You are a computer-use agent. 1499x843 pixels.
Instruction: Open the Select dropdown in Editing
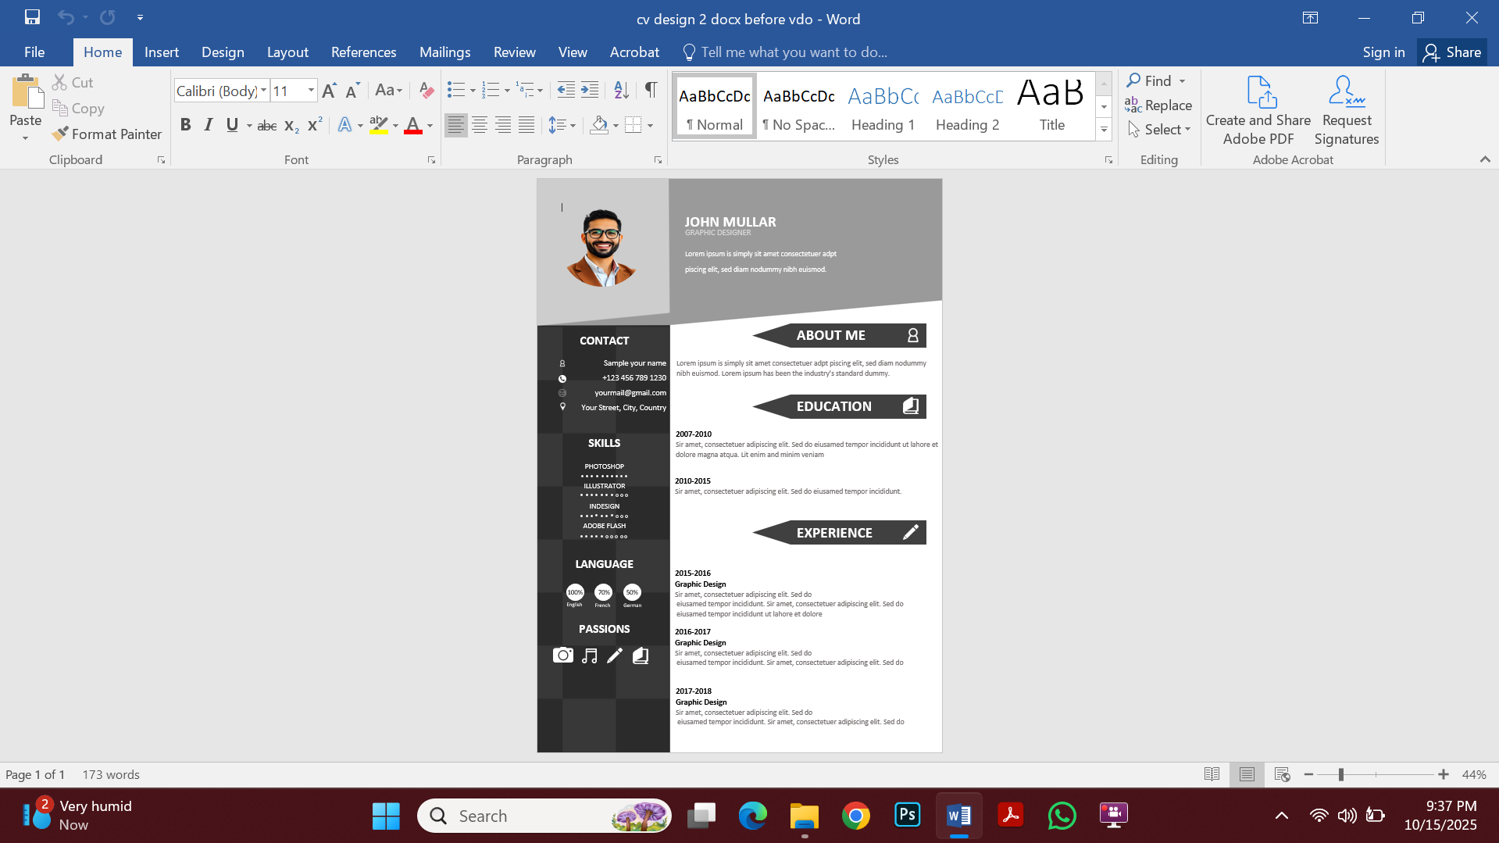point(1160,130)
